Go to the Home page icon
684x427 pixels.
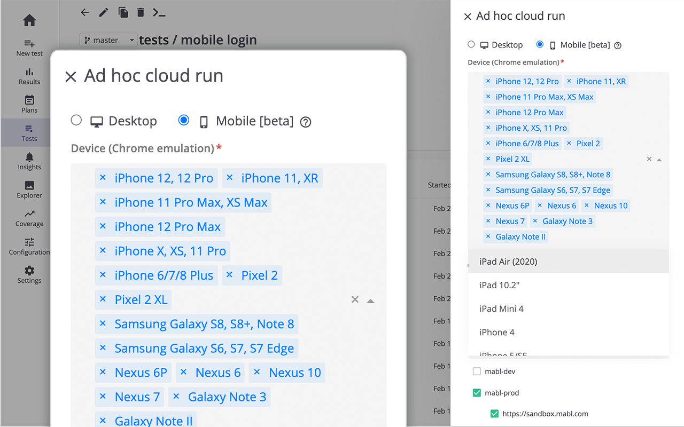(29, 21)
